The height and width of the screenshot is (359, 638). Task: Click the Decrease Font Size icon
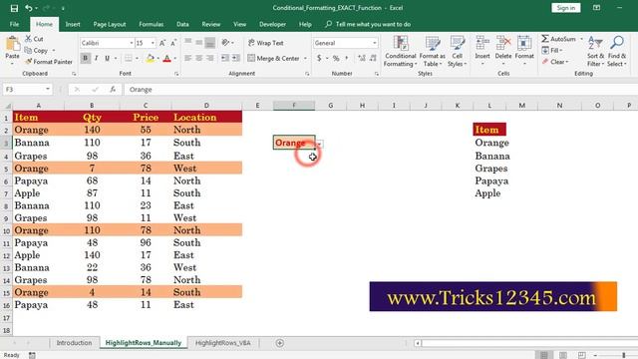pos(173,43)
